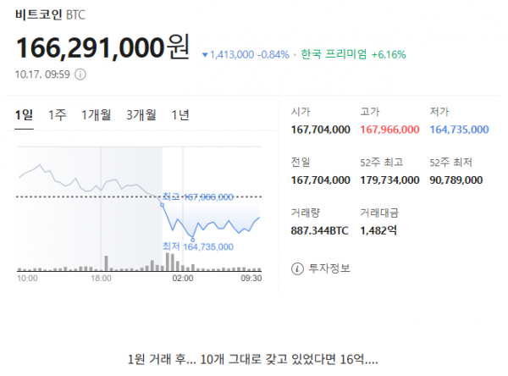
Task: Switch to the 1주 chart tab
Action: point(58,116)
